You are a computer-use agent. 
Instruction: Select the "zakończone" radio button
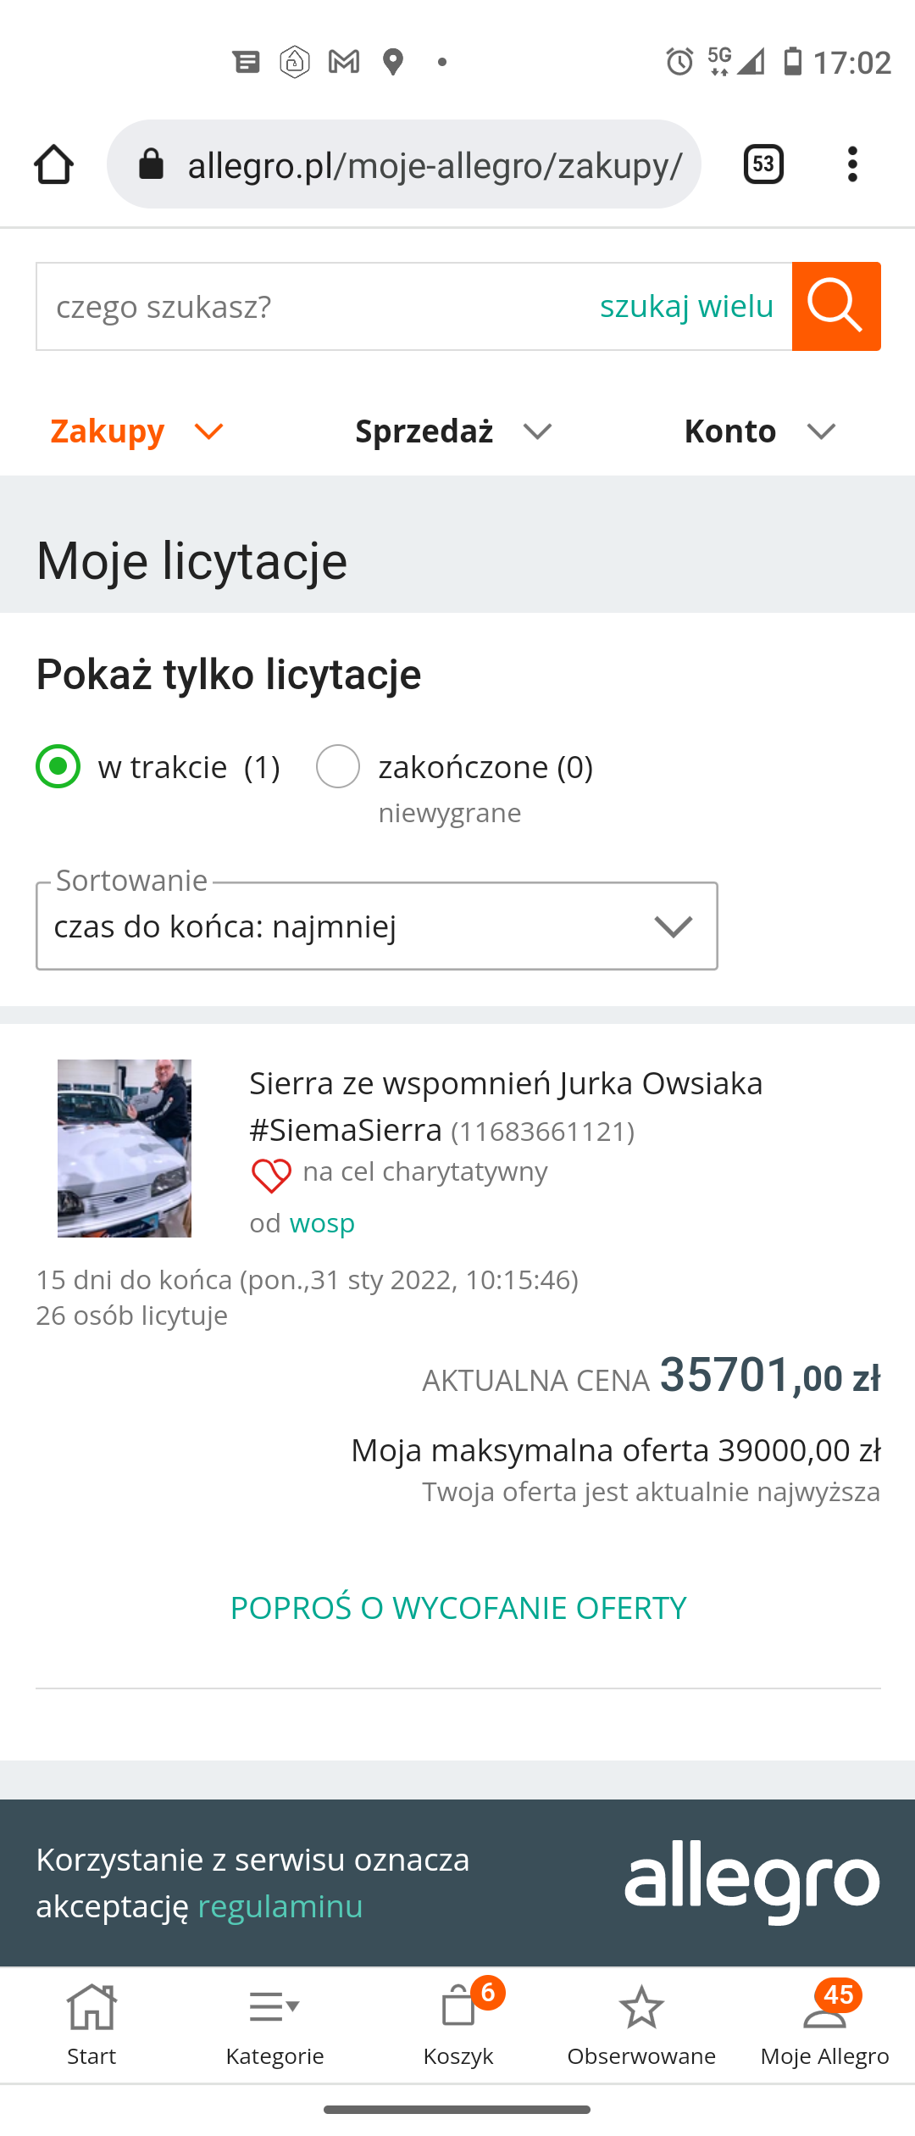338,766
